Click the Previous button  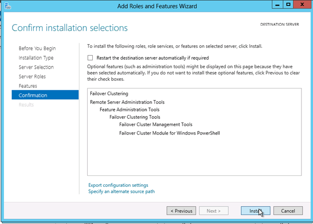[181, 211]
